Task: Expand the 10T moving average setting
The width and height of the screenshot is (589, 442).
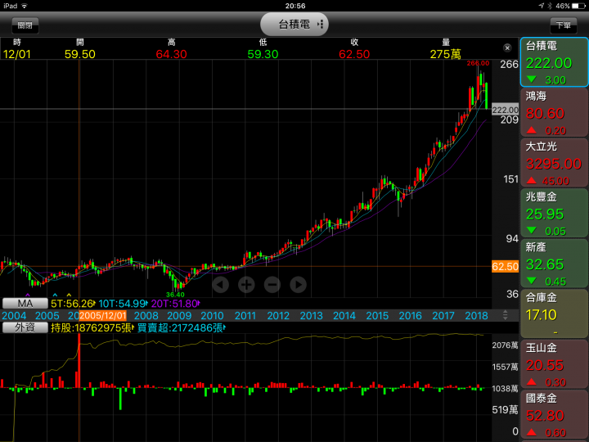Action: (x=147, y=303)
